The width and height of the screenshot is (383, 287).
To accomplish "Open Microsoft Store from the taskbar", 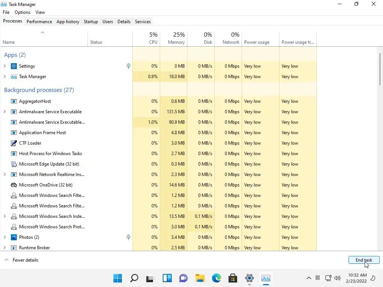I will [233, 278].
